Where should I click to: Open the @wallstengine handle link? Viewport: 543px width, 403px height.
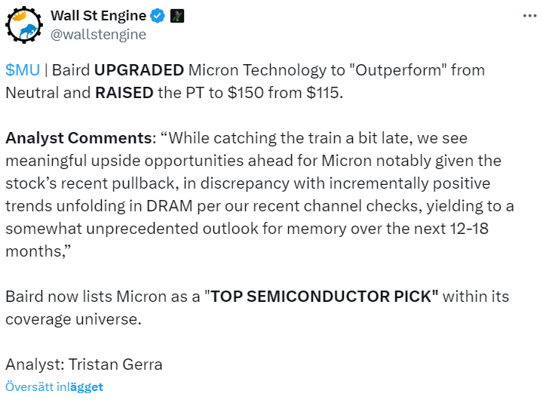pyautogui.click(x=98, y=34)
